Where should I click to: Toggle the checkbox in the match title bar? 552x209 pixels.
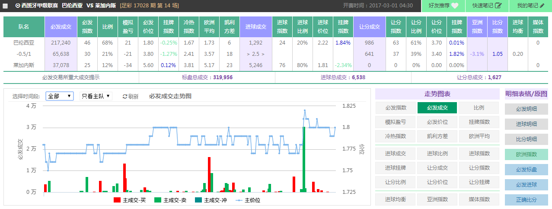click(x=6, y=6)
